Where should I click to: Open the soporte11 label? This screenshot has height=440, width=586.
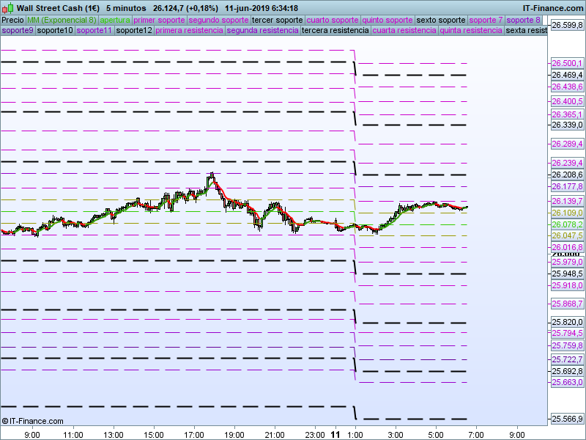click(x=94, y=30)
